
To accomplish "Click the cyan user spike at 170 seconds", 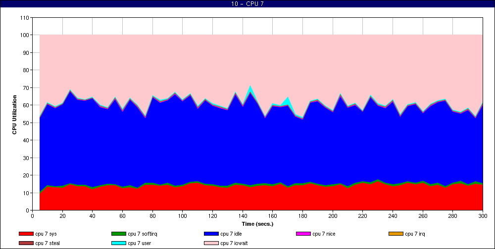I will click(x=287, y=101).
